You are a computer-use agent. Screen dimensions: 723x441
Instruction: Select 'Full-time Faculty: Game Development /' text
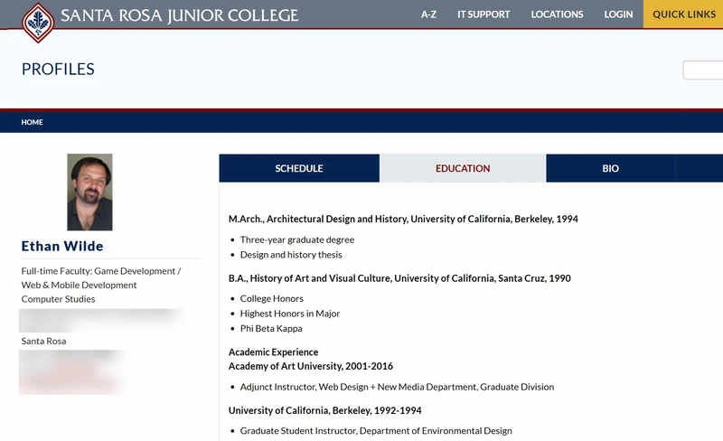(x=101, y=271)
